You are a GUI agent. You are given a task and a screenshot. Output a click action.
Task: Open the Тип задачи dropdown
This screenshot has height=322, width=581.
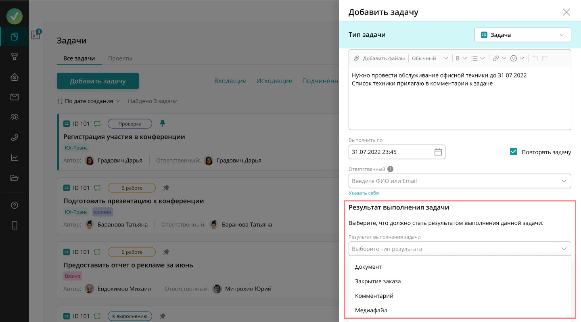click(x=522, y=35)
